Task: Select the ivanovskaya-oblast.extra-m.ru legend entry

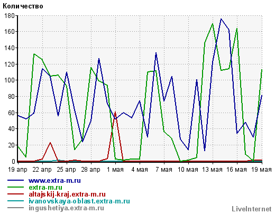Action: (79, 201)
